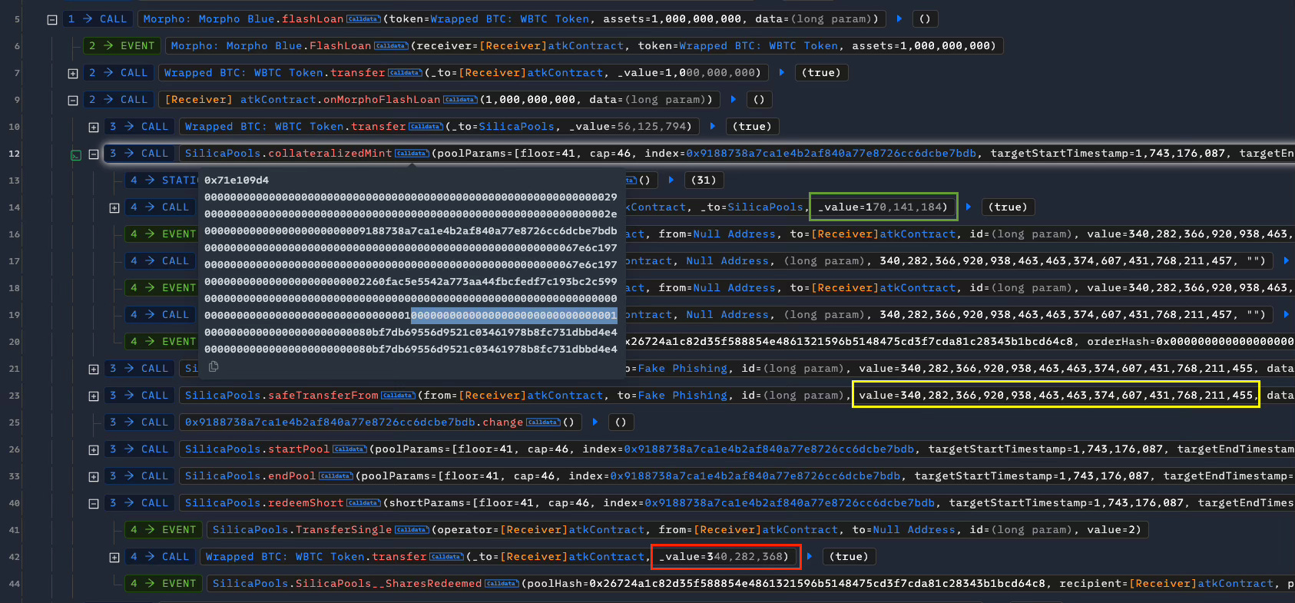
Task: Expand the SilicaPools.startPool call
Action: (94, 449)
